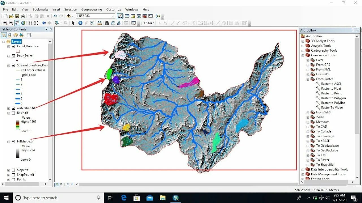Viewport: 362px width, 203px height.
Task: Undo the last action
Action: point(55,16)
